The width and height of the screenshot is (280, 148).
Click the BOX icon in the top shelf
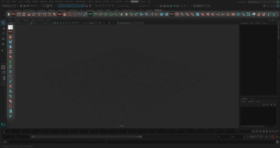(x=24, y=14)
